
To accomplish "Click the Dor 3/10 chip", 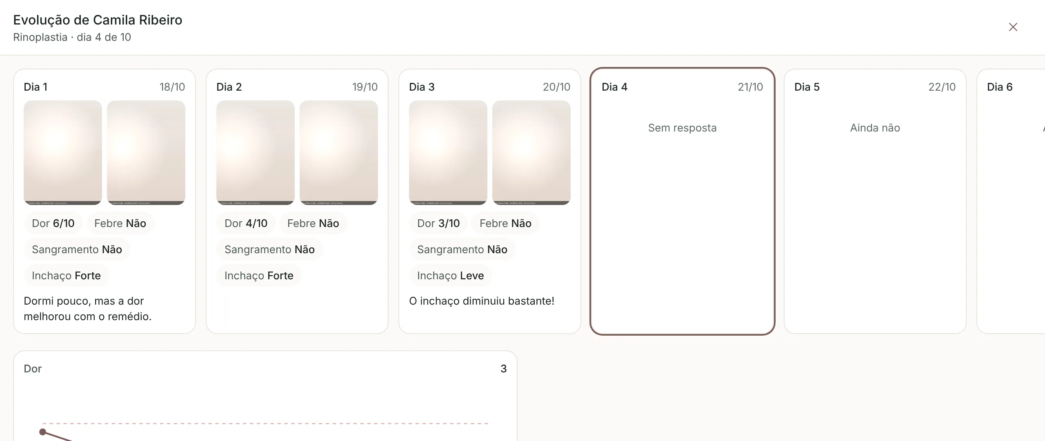I will [x=439, y=223].
